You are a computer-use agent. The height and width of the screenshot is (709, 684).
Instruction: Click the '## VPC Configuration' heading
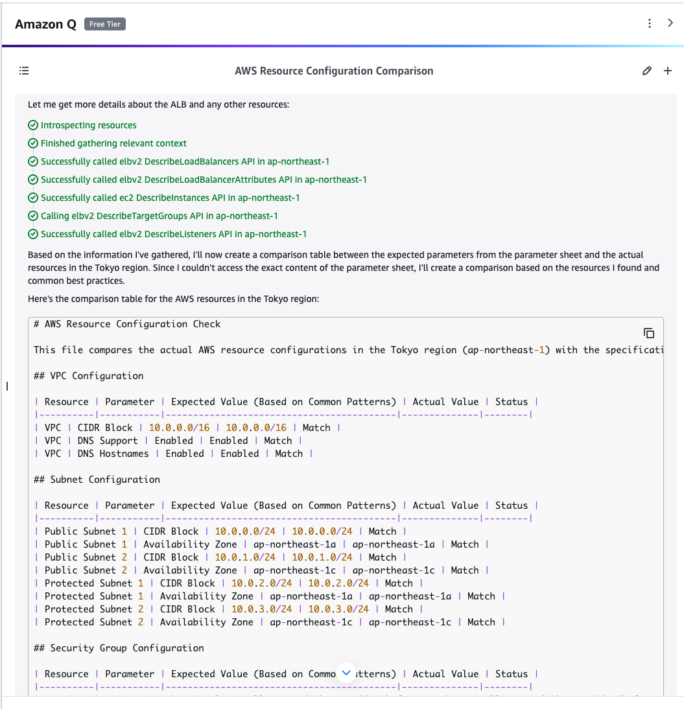point(89,376)
